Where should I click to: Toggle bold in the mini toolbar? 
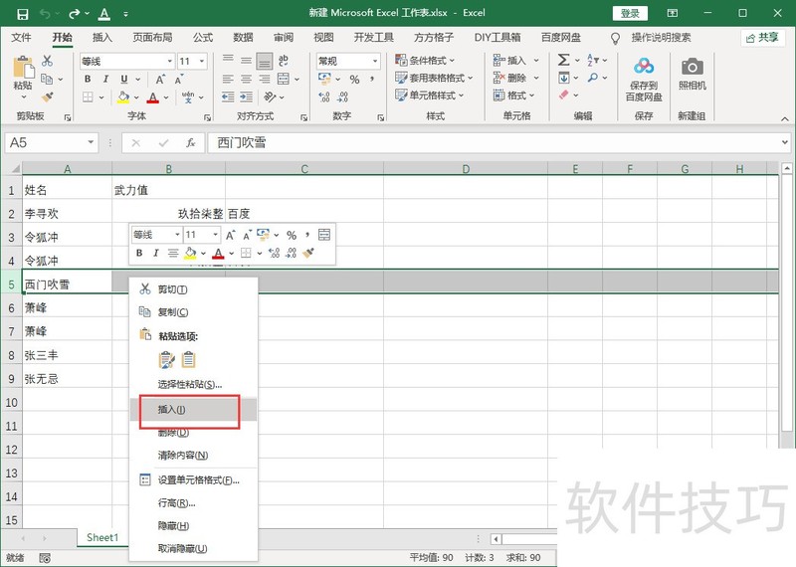(140, 254)
